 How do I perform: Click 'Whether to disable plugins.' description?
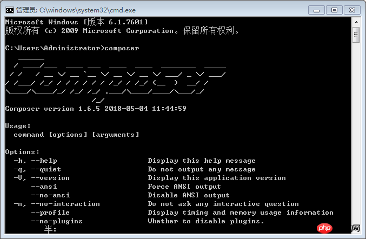click(x=206, y=221)
